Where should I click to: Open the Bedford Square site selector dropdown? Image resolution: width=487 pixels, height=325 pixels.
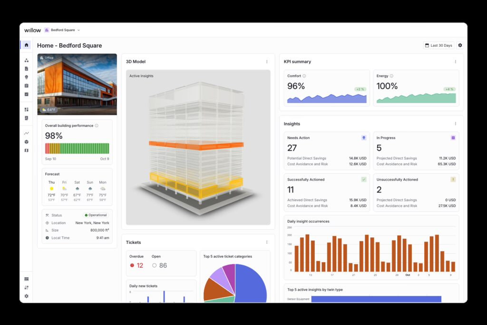point(62,30)
